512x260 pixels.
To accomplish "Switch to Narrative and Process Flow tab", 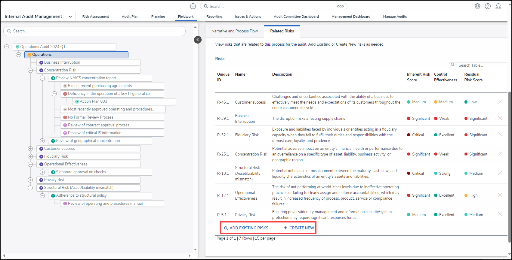I will click(x=235, y=31).
